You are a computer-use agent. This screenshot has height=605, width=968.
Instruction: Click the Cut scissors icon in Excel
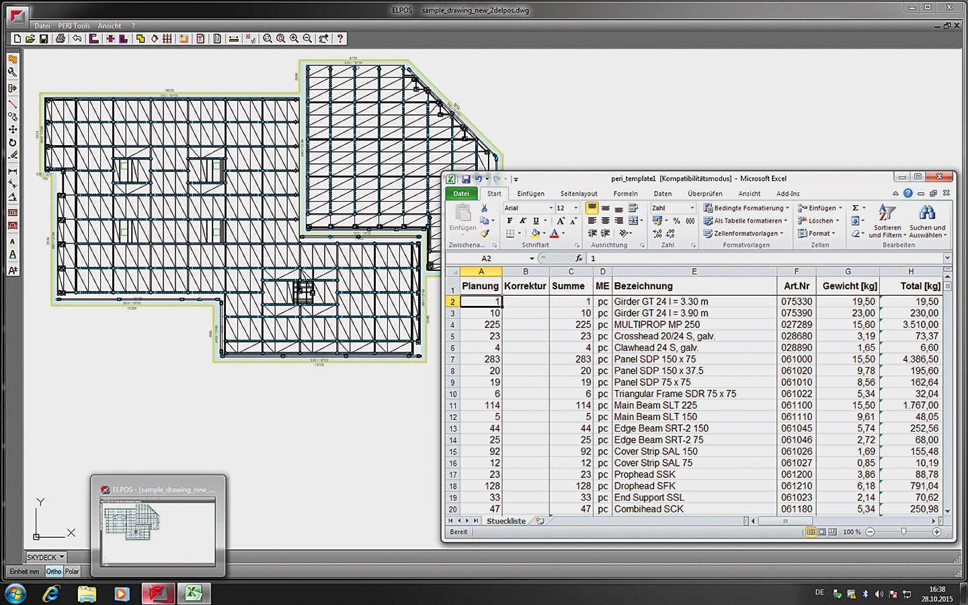484,208
